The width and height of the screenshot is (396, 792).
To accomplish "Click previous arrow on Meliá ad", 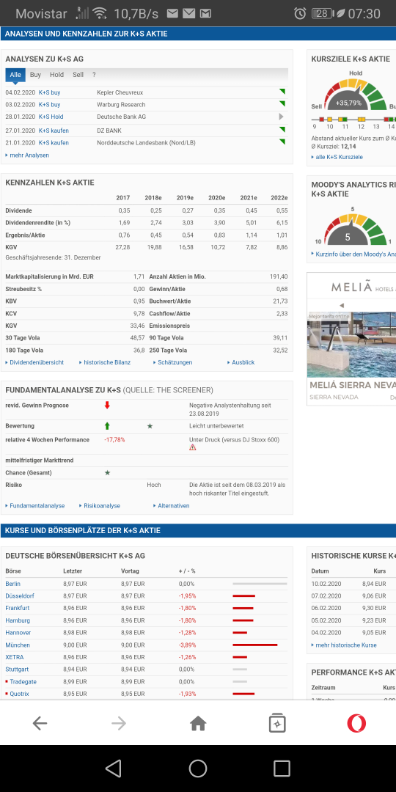I will 342,305.
